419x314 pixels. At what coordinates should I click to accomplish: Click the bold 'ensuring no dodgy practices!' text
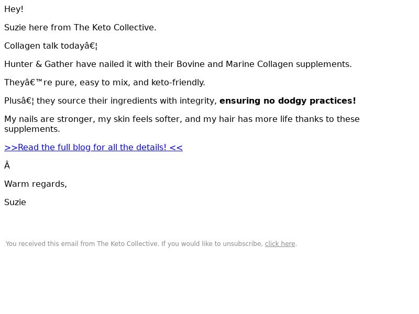click(288, 101)
